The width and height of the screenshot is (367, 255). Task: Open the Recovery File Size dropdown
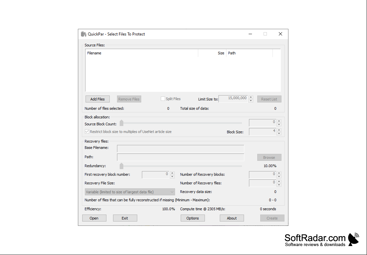[130, 192]
